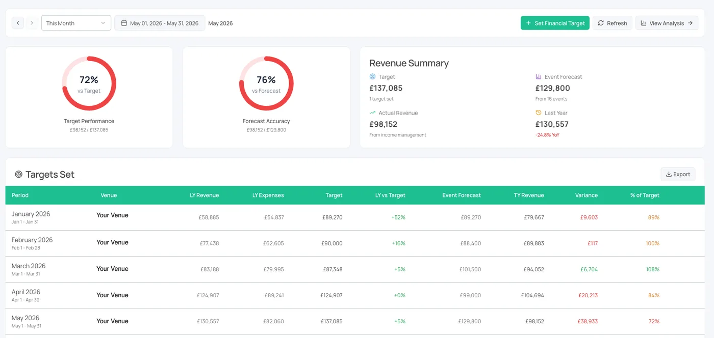Go to next period with right chevron
The height and width of the screenshot is (338, 714).
32,23
